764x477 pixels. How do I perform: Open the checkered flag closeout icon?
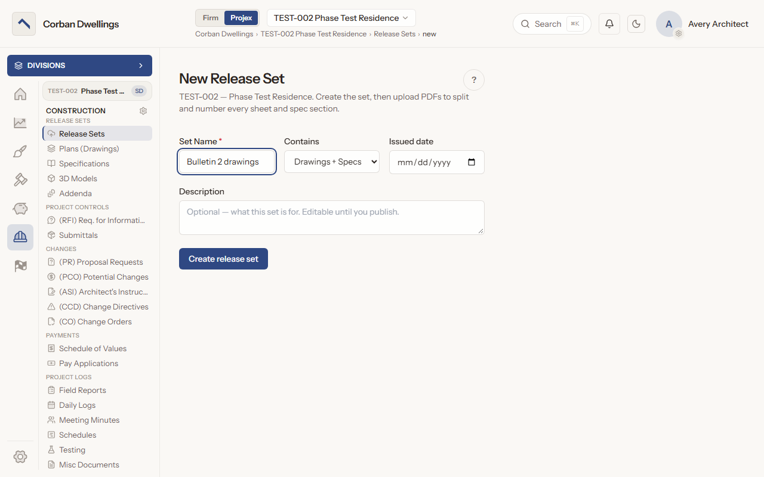pyautogui.click(x=20, y=266)
